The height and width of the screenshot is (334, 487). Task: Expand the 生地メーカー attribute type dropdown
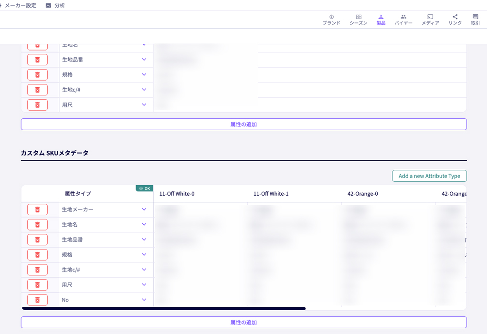(144, 209)
